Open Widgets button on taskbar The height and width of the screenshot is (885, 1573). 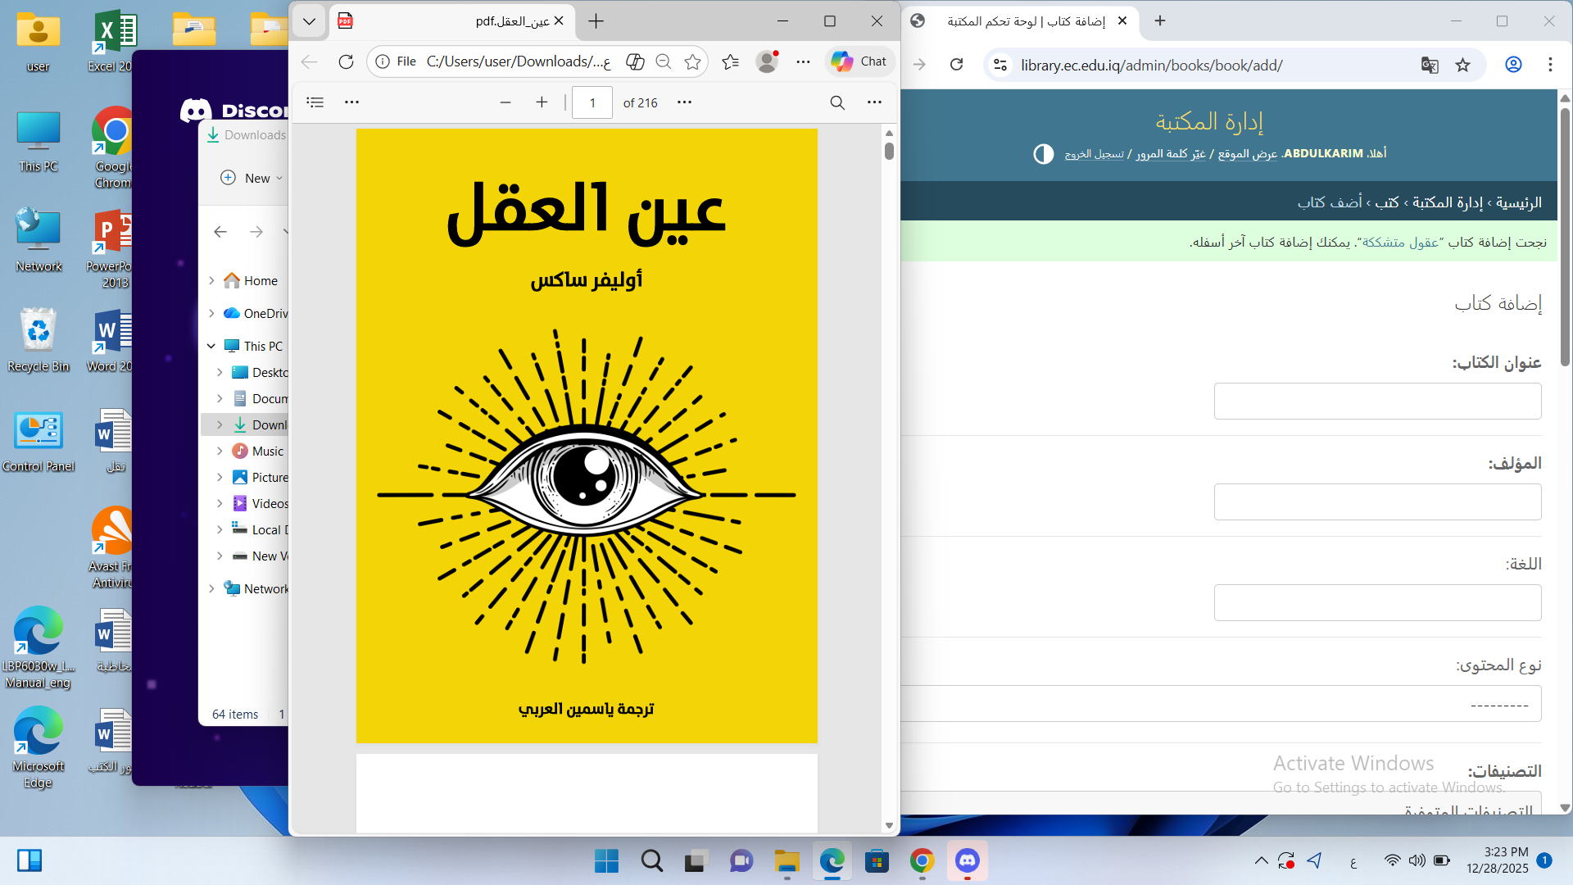click(29, 861)
